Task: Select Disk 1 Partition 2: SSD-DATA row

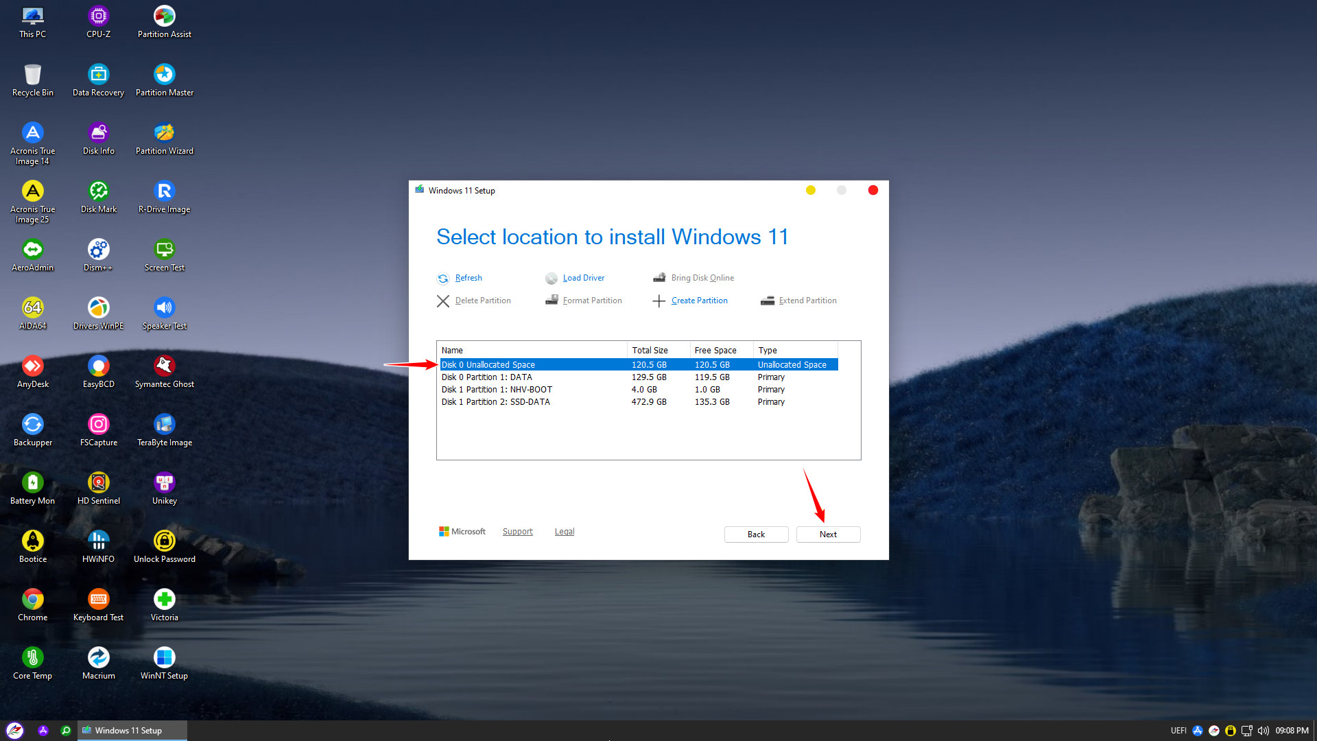Action: 496,402
